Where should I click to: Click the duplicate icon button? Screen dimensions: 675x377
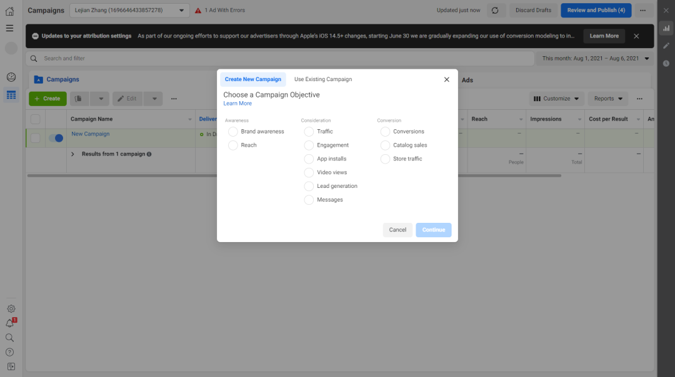coord(79,99)
